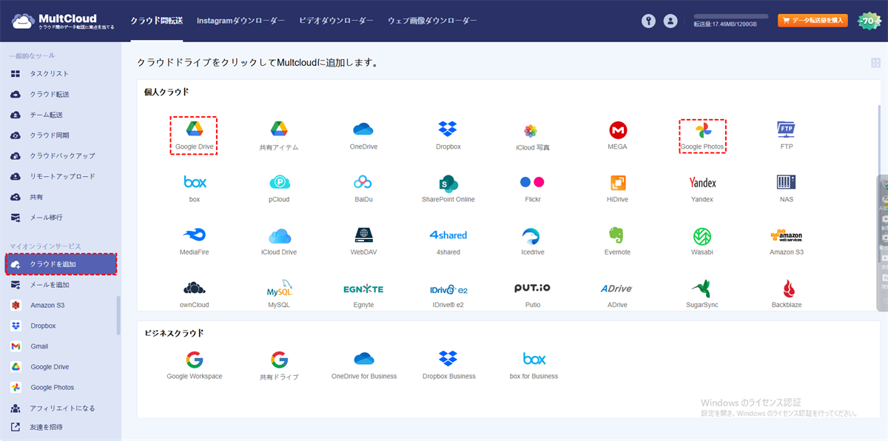Image resolution: width=888 pixels, height=441 pixels.
Task: Select the ownCloud icon
Action: click(x=194, y=294)
